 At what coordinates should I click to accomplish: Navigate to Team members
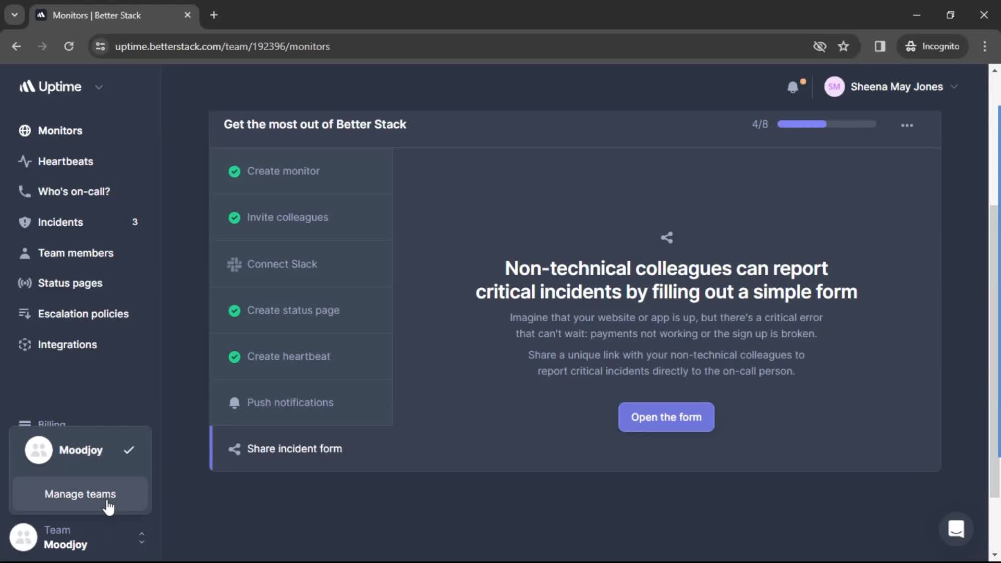76,253
